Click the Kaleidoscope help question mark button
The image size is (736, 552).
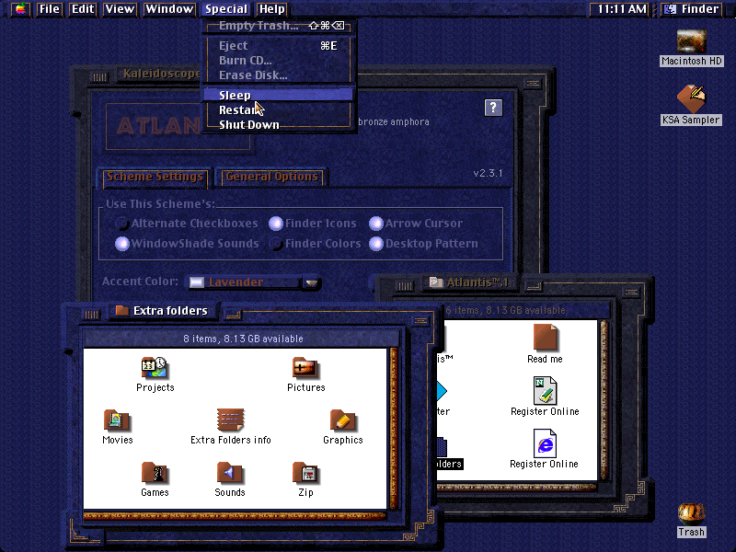tap(493, 108)
